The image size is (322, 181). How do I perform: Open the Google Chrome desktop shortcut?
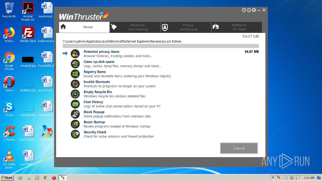pos(9,61)
